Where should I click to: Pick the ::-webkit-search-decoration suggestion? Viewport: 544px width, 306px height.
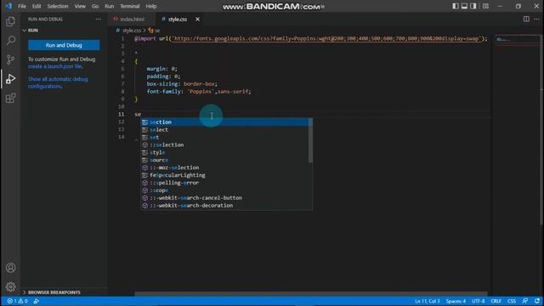224,206
